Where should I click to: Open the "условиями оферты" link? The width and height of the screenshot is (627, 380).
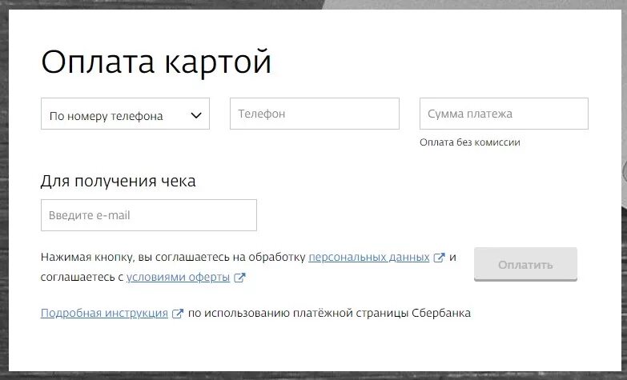coord(178,277)
